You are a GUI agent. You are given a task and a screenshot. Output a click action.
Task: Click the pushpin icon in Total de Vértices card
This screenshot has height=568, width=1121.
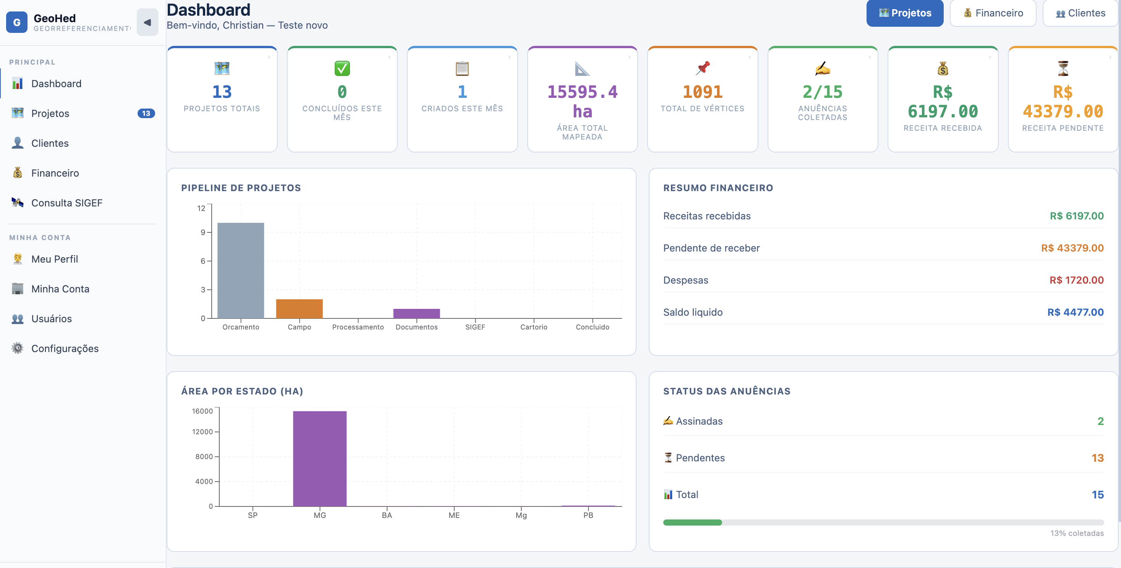(x=703, y=68)
